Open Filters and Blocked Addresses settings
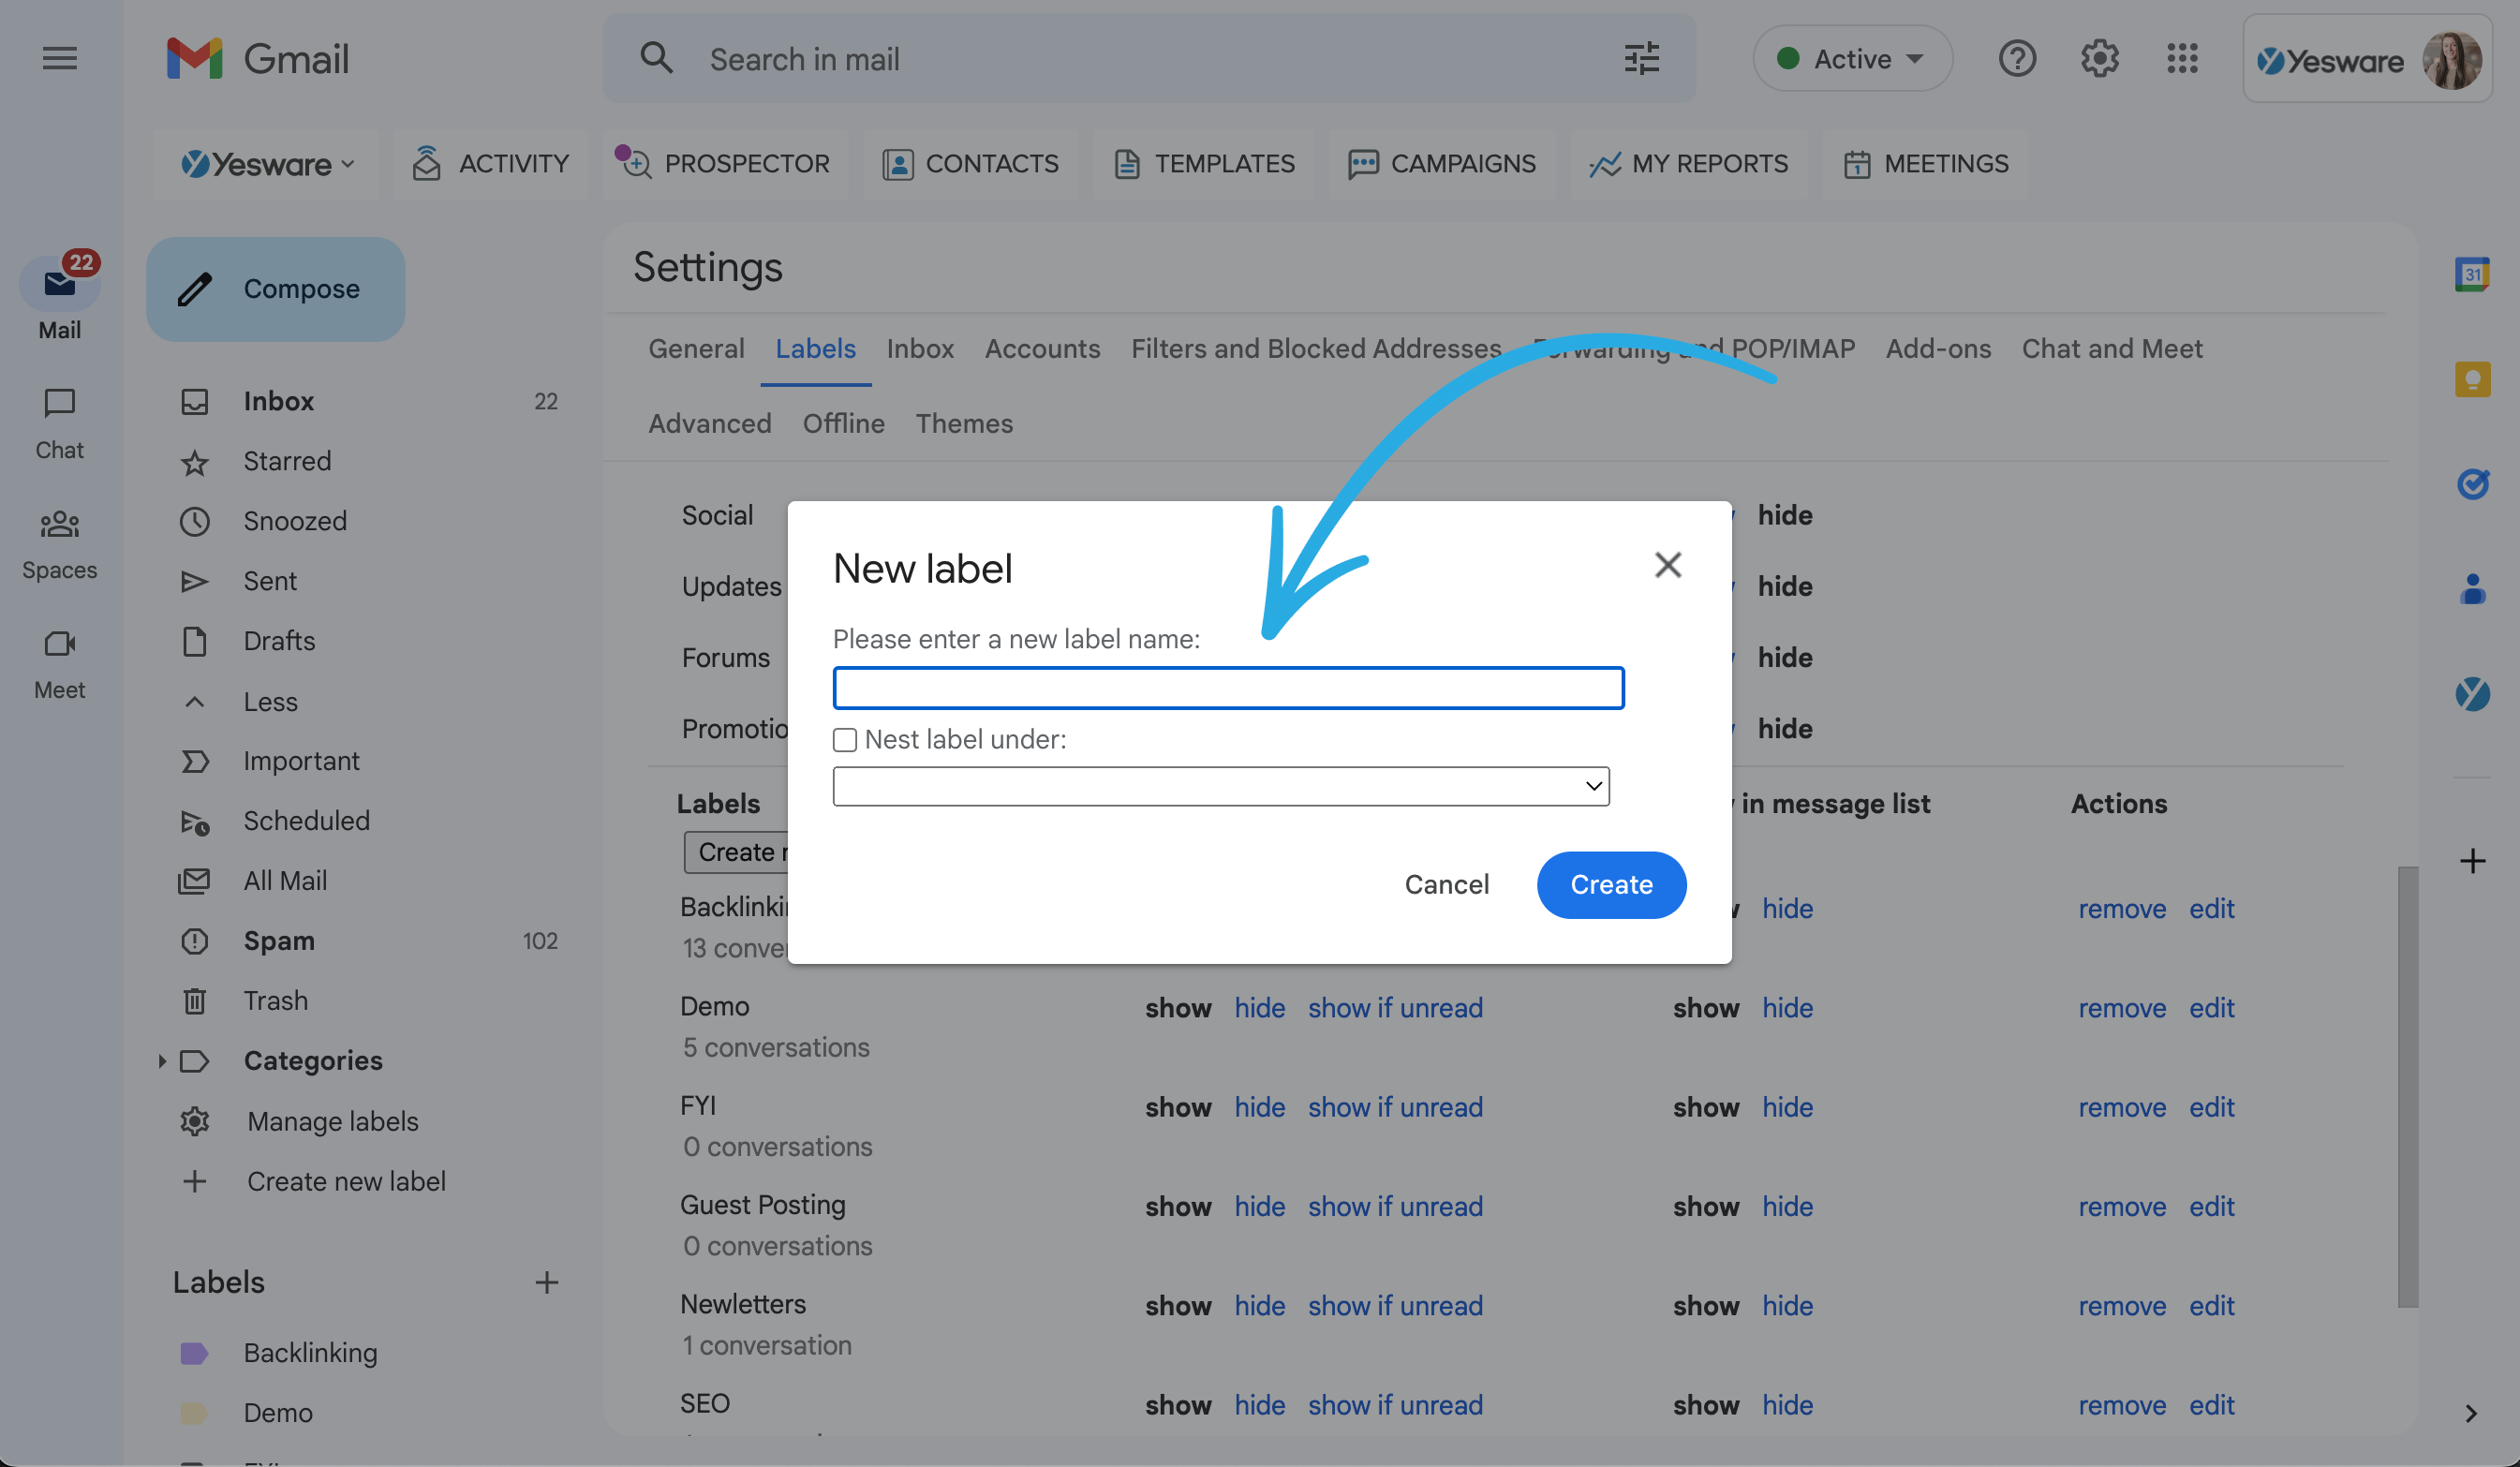This screenshot has width=2520, height=1467. pos(1316,348)
